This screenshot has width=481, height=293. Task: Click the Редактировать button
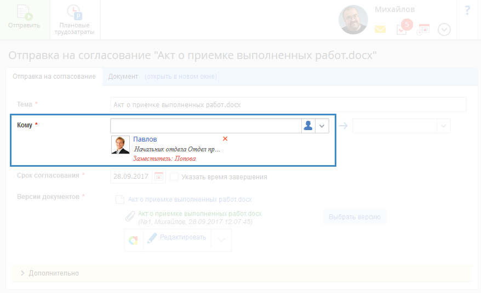[x=177, y=238]
